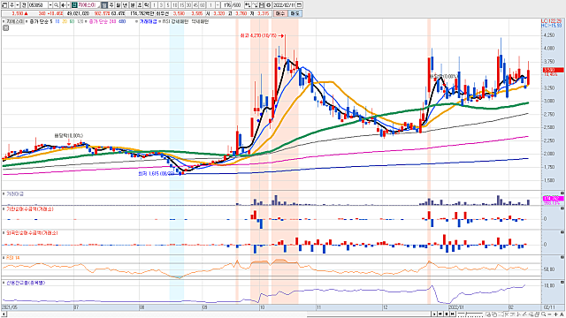Viewport: 566px width, 318px height.
Task: Select the pencil draw tool in the bottom toolbar
Action: pos(524,314)
